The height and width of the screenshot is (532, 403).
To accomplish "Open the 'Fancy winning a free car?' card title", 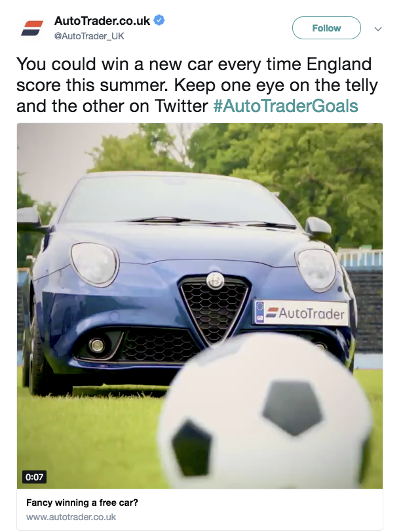I will click(82, 503).
